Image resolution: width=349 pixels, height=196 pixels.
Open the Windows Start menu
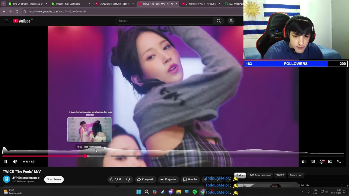pyautogui.click(x=139, y=192)
